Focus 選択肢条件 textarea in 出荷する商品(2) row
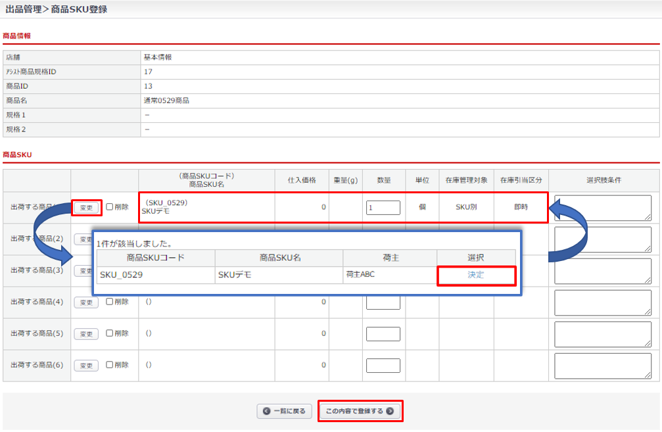The image size is (662, 432). click(x=603, y=239)
